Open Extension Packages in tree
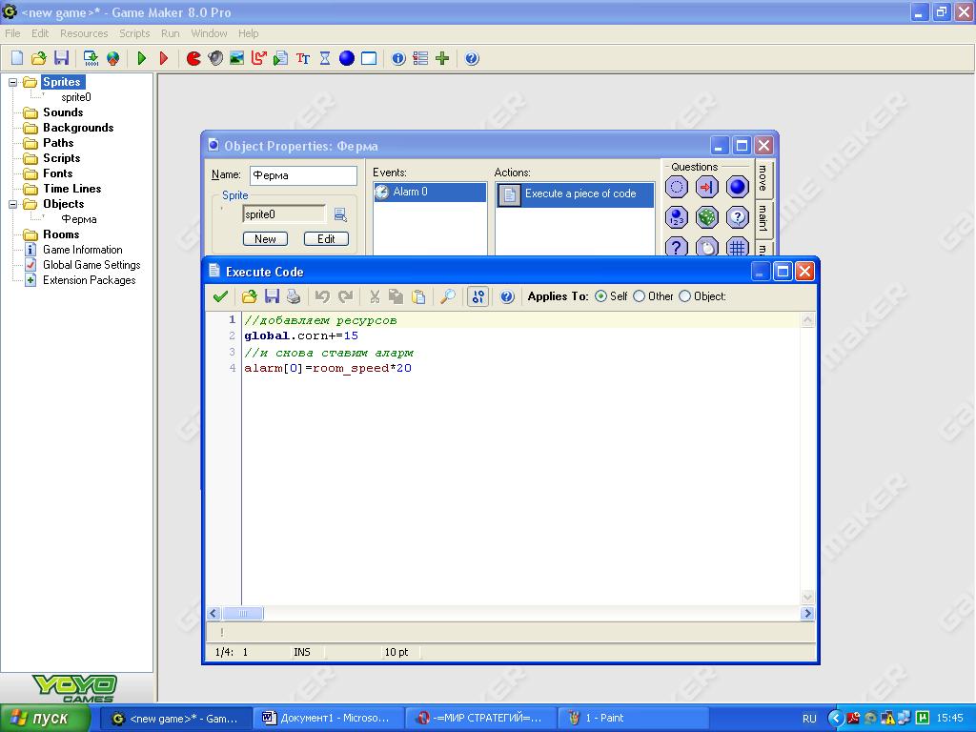Viewport: 976px width, 732px height. pyautogui.click(x=89, y=281)
